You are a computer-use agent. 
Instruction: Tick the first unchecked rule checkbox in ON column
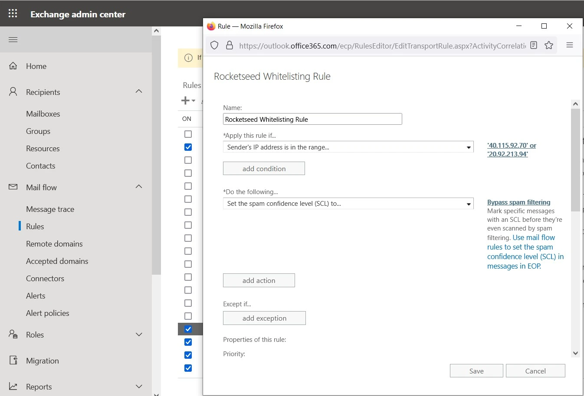point(188,134)
